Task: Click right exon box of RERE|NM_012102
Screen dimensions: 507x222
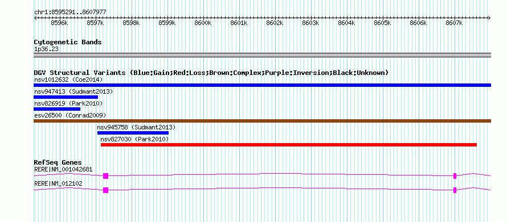Action: (455, 190)
